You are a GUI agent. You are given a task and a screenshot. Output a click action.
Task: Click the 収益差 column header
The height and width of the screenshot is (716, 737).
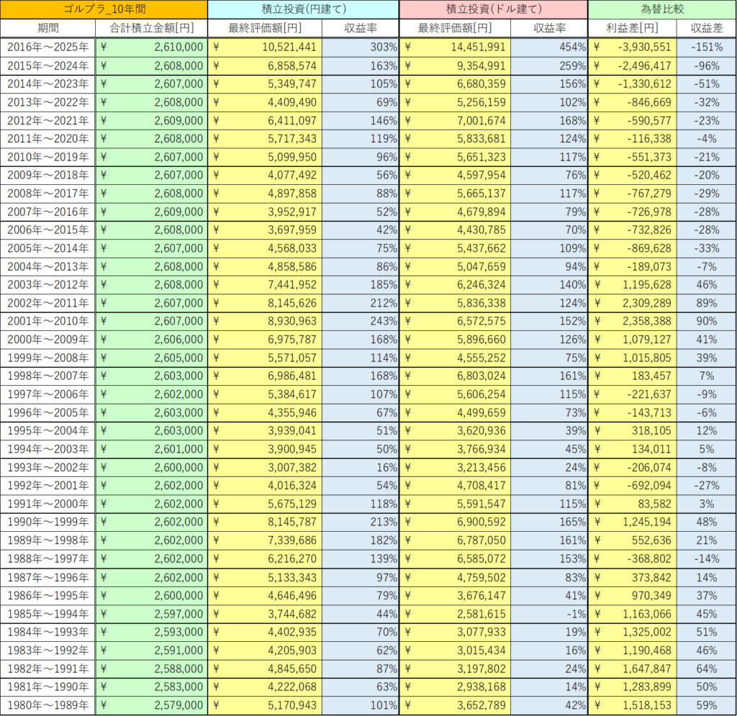706,28
